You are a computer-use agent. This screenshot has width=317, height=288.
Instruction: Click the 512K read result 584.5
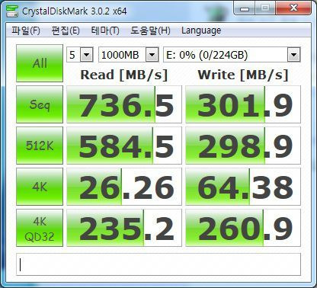(124, 146)
